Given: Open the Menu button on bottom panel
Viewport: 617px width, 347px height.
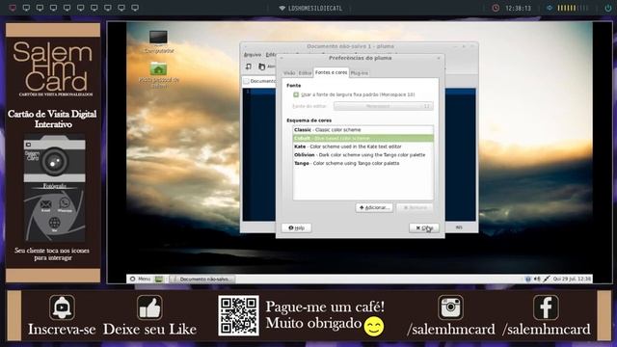Looking at the screenshot, I should [x=141, y=279].
